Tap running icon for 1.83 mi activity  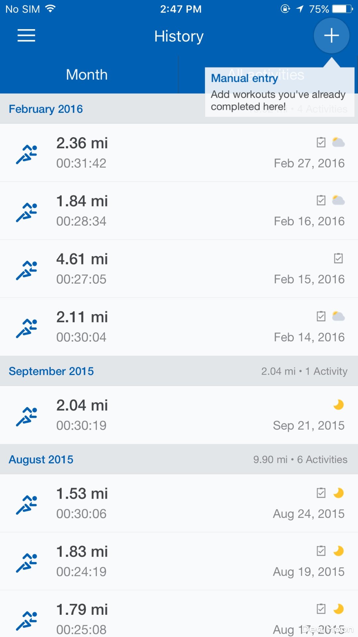tap(27, 563)
